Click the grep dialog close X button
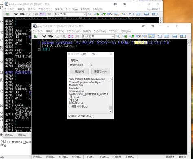The image size is (193, 159). point(111,54)
